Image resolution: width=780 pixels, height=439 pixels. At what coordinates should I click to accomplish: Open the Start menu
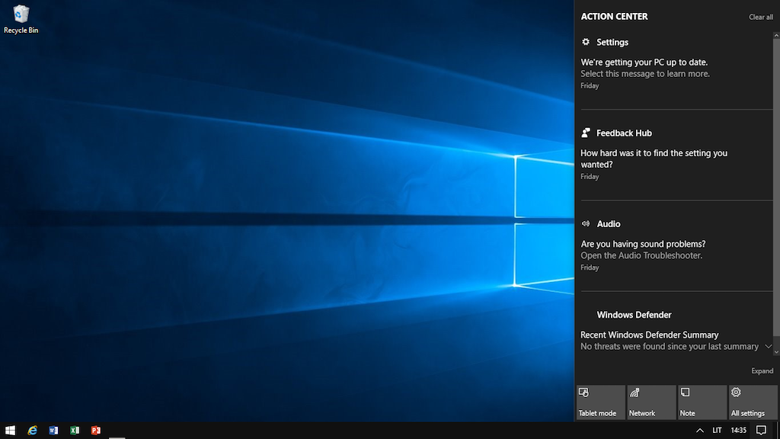[x=11, y=431]
